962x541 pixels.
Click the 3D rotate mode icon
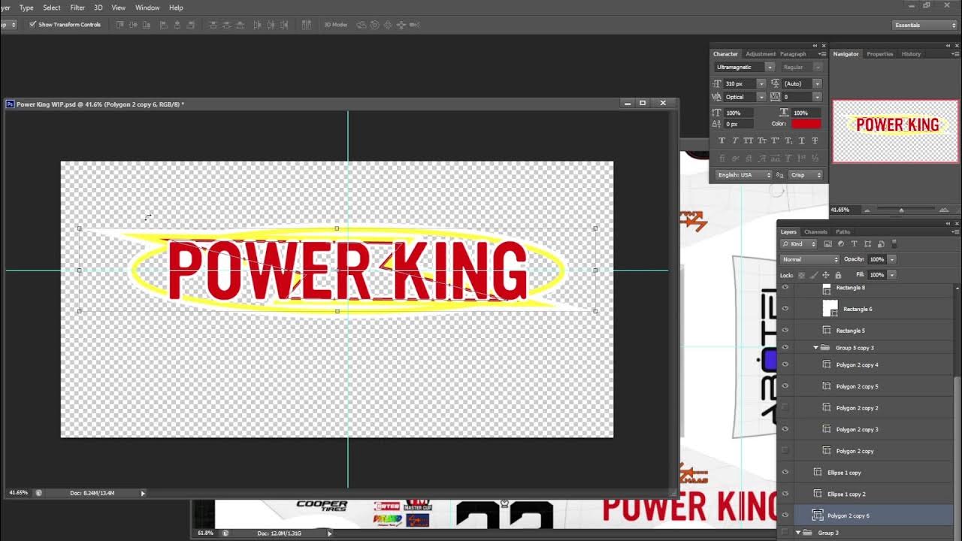pyautogui.click(x=362, y=25)
